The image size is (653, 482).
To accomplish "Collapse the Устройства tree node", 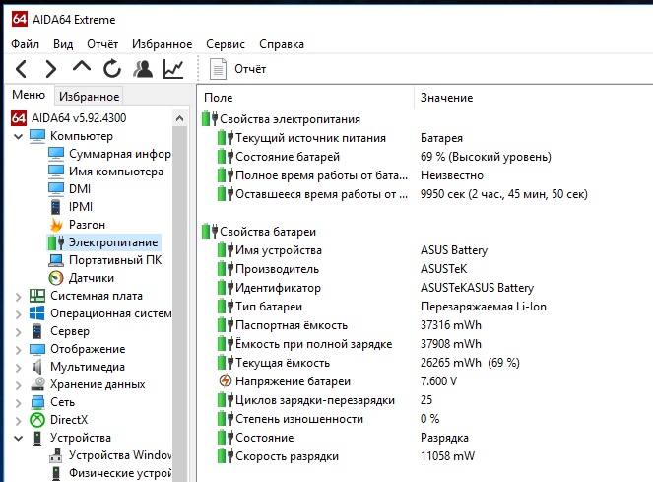I will [18, 438].
